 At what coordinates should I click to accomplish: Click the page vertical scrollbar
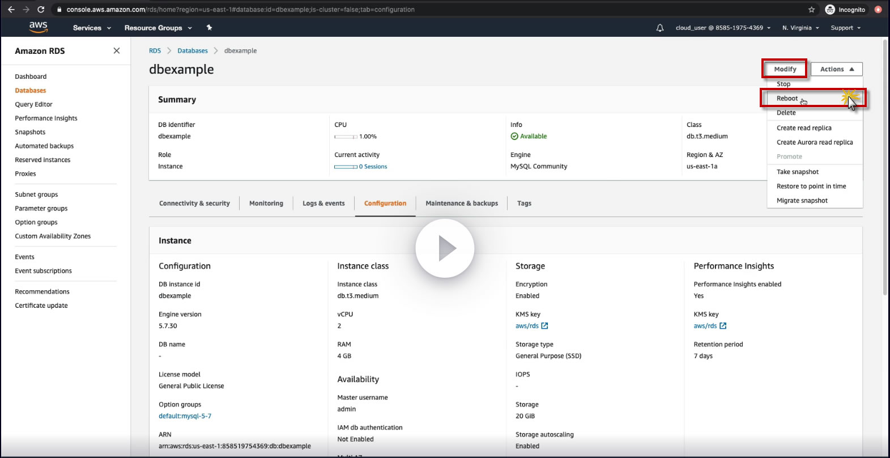coord(885,167)
